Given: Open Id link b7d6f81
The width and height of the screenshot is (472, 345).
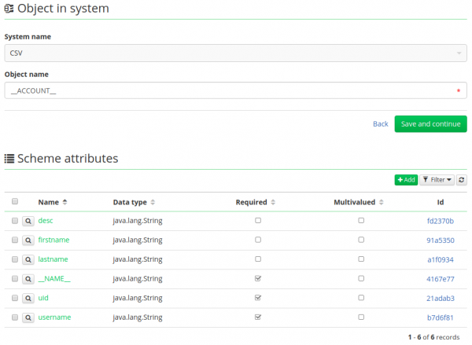Looking at the screenshot, I should (x=440, y=317).
